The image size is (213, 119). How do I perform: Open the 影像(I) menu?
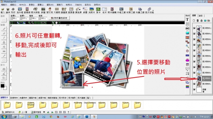pyautogui.click(x=32, y=5)
